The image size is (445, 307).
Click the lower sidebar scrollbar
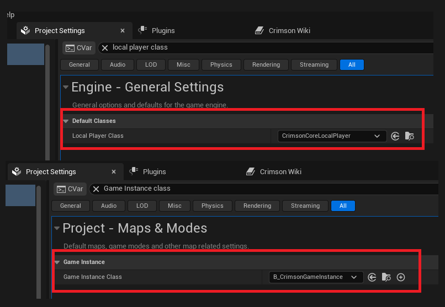point(39,242)
